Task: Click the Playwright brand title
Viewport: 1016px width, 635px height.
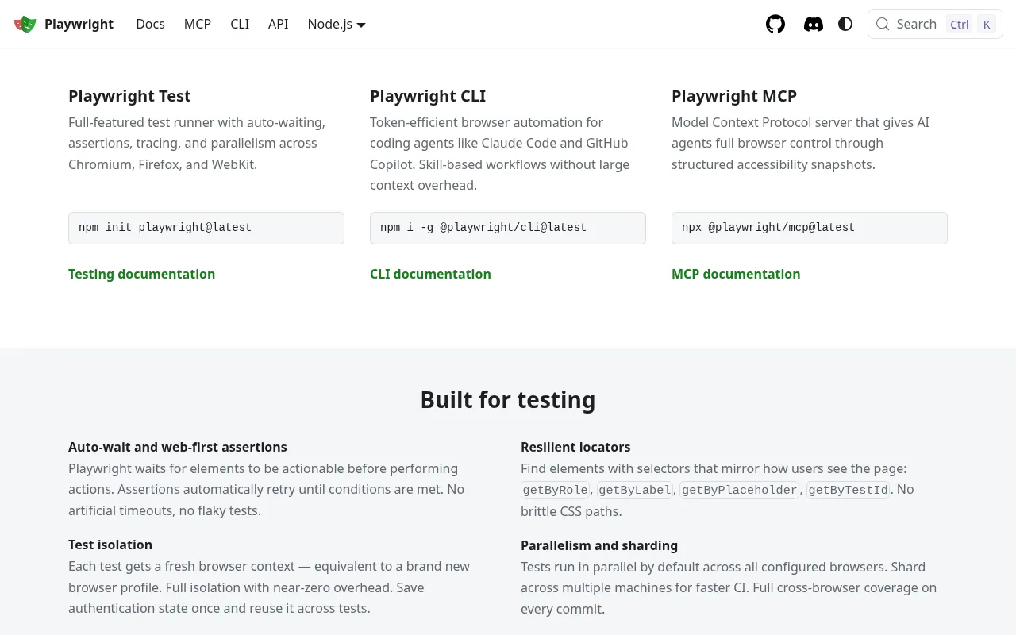Action: (79, 24)
